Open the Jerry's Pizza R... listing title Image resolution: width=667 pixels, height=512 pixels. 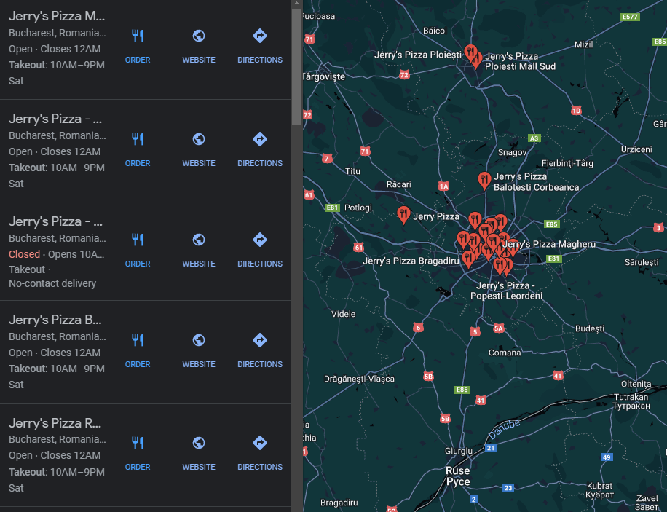(x=55, y=423)
